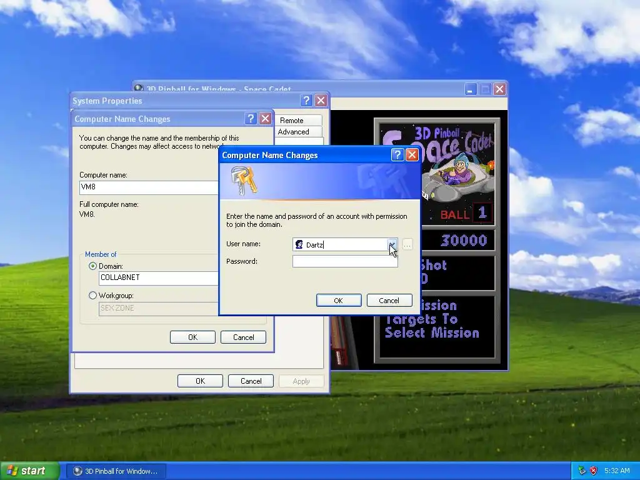Screen dimensions: 640x480
Task: Click OK in back Computer Name Changes dialog
Action: pos(192,337)
